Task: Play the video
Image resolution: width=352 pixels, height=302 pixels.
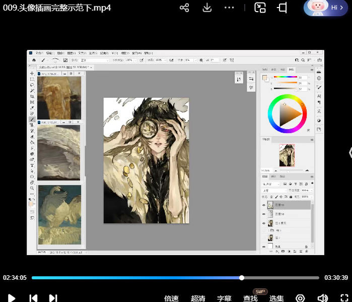Action: tap(11, 298)
